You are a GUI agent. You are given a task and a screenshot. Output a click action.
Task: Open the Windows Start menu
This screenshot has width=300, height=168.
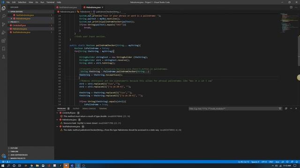[x=3, y=166]
